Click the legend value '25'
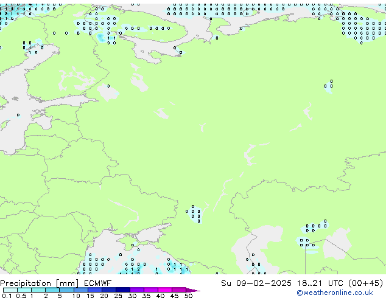Image resolution: width=386 pixels, height=298 pixels. (x=118, y=296)
